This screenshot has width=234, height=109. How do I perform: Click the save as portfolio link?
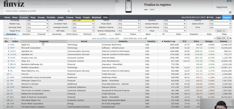click(x=100, y=38)
